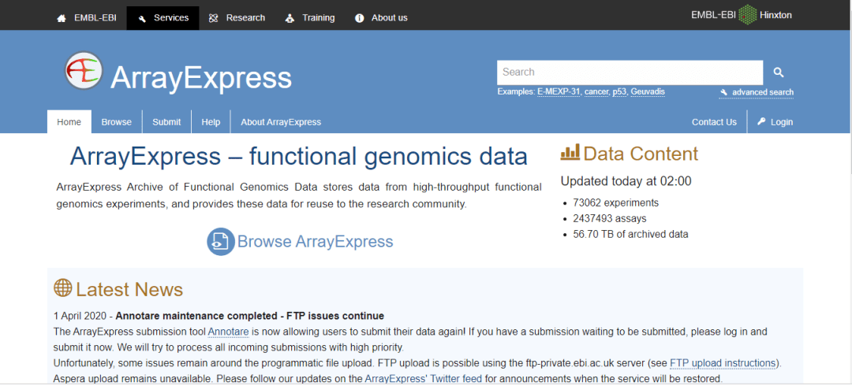Click the EMBL-EBI home icon
Screen dimensions: 852x386
[62, 18]
